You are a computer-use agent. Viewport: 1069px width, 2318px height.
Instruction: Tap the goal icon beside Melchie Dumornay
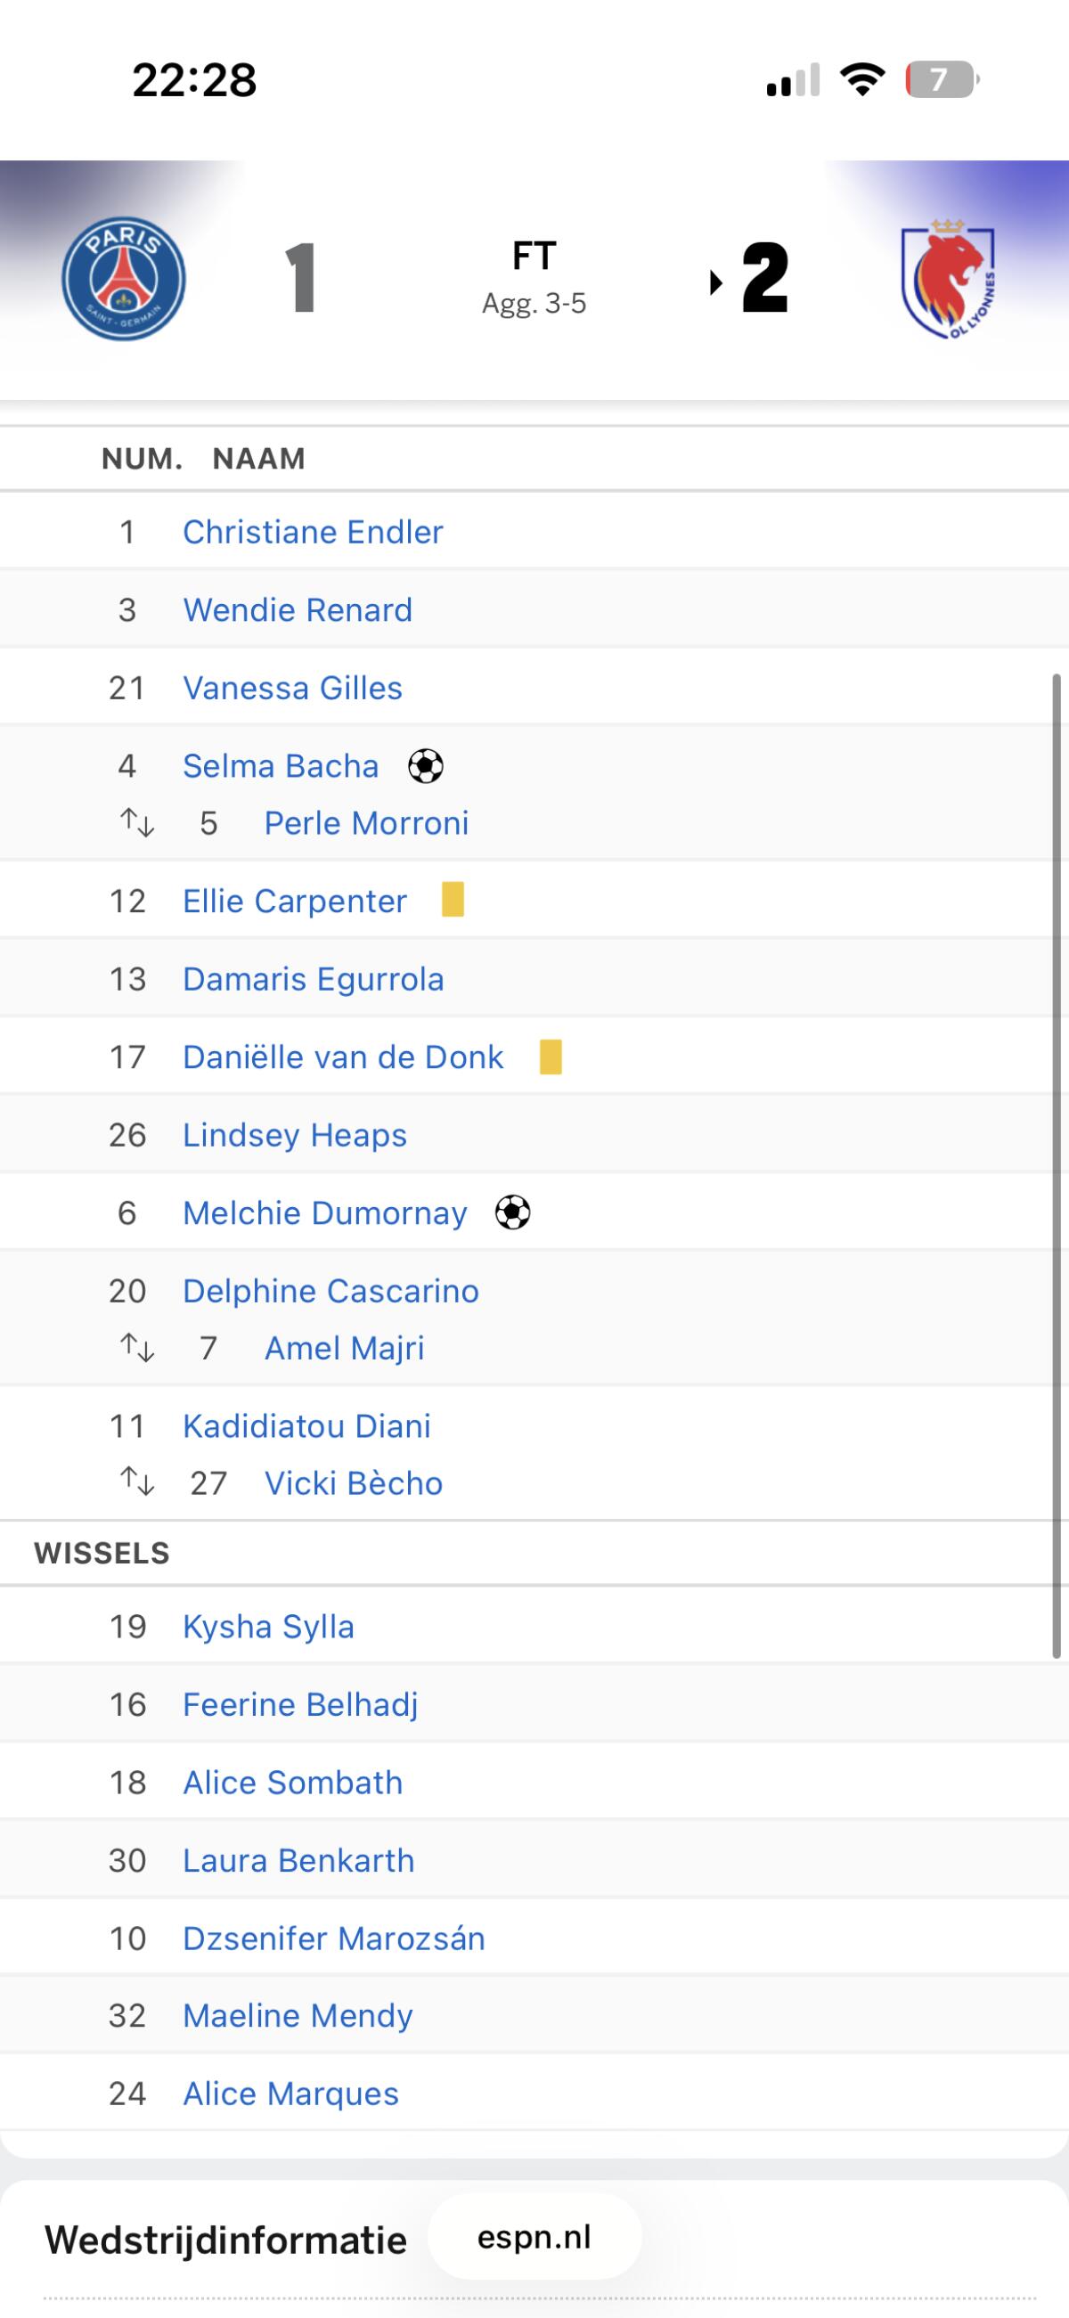(x=513, y=1213)
